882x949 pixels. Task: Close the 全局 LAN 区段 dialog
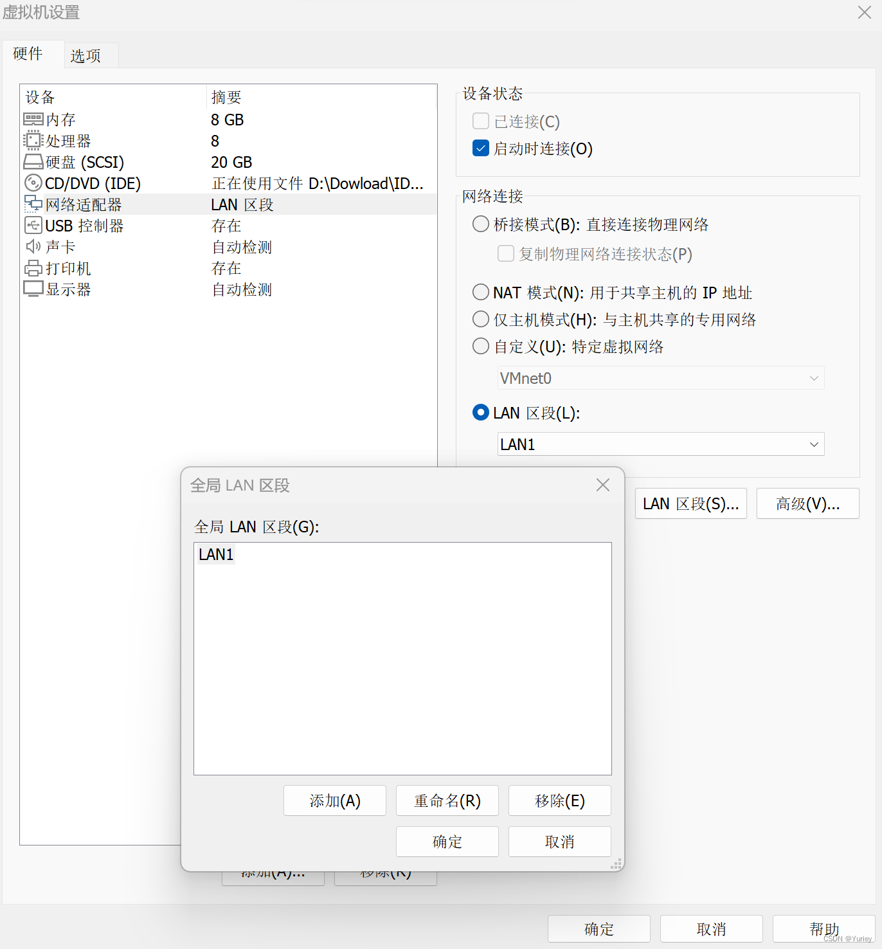point(602,485)
